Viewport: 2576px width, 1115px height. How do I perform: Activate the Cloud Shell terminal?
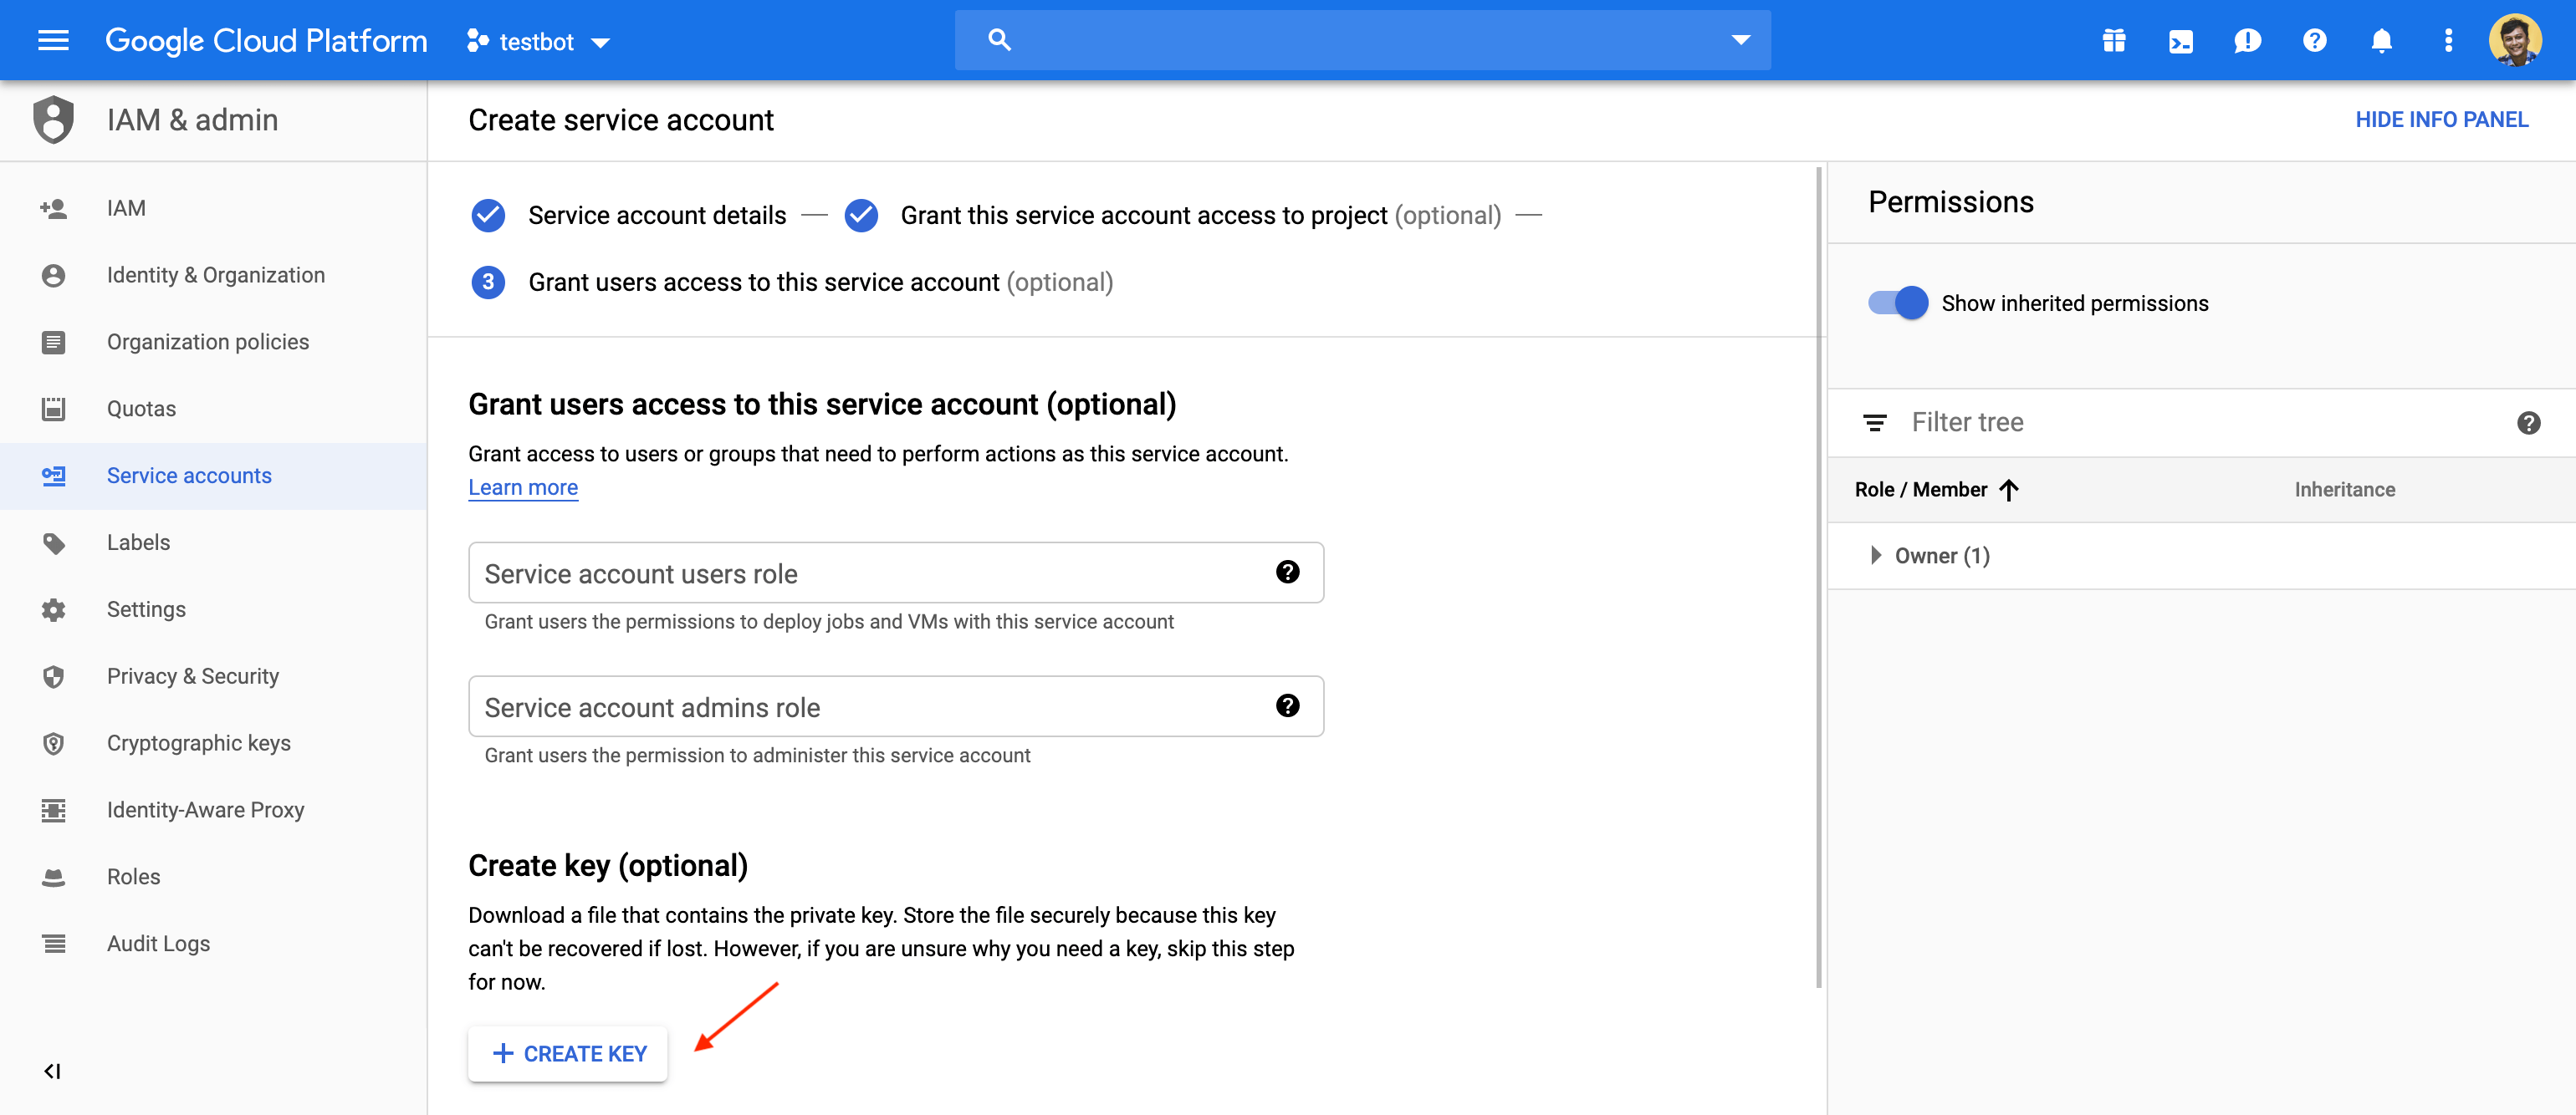tap(2181, 40)
